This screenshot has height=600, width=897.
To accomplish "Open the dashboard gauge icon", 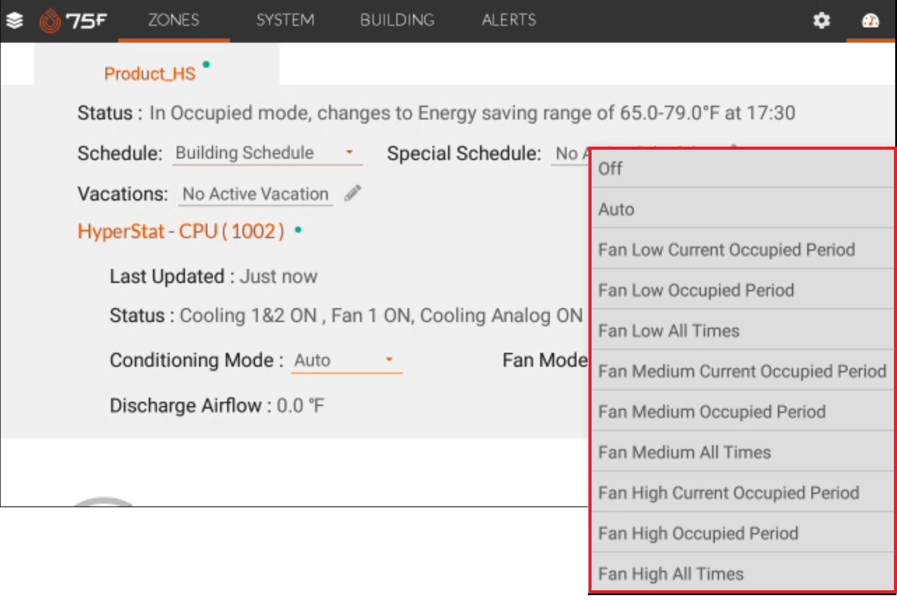I will [x=870, y=21].
